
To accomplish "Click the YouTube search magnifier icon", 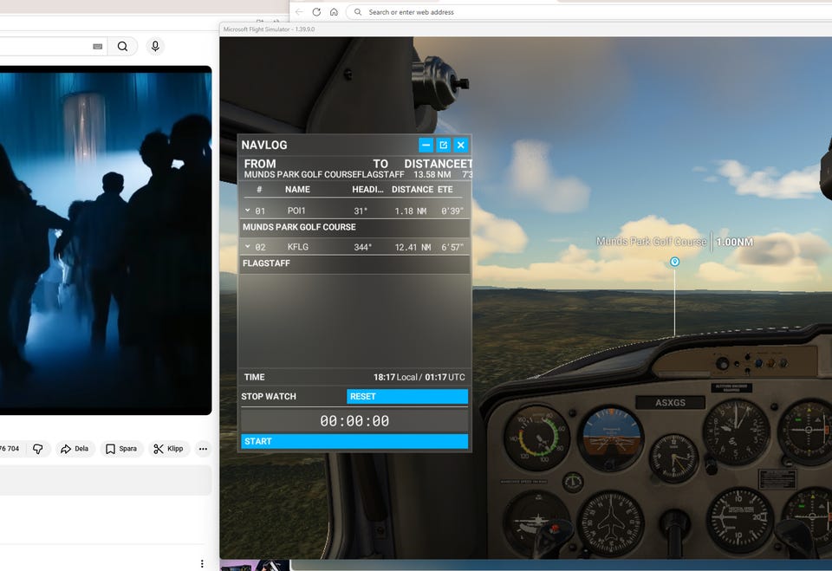I will [122, 47].
